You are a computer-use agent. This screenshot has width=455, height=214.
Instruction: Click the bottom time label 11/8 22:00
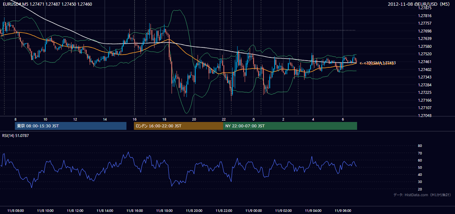(224, 210)
